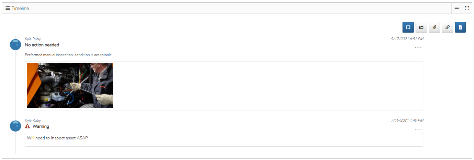Open options menu for Warning entry
The height and width of the screenshot is (160, 474).
pos(418,129)
